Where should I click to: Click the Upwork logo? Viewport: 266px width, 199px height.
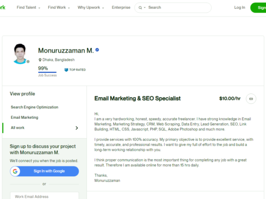click(2, 8)
